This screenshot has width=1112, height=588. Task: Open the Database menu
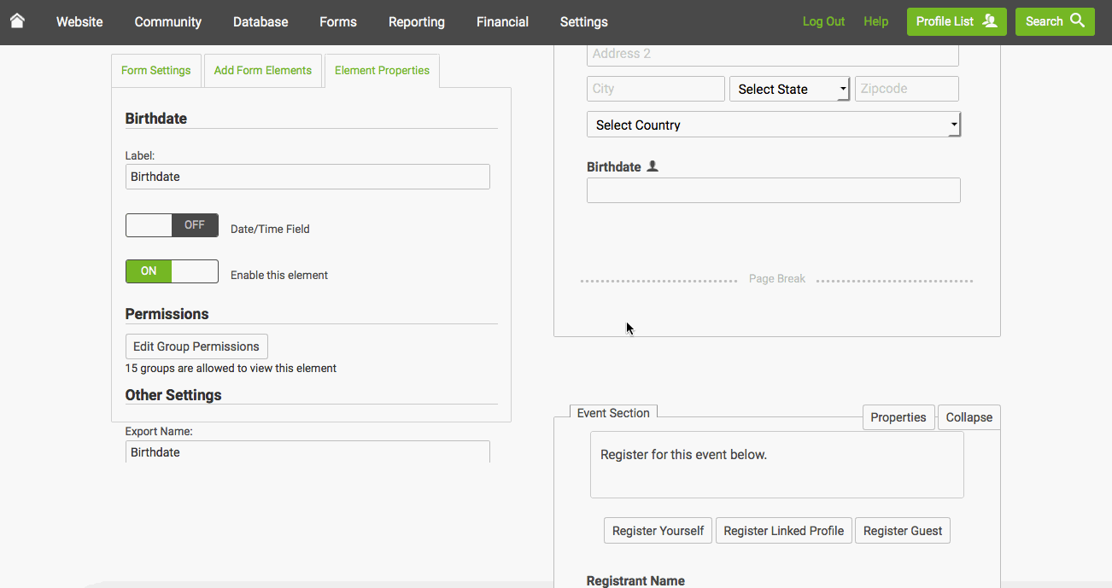[260, 21]
